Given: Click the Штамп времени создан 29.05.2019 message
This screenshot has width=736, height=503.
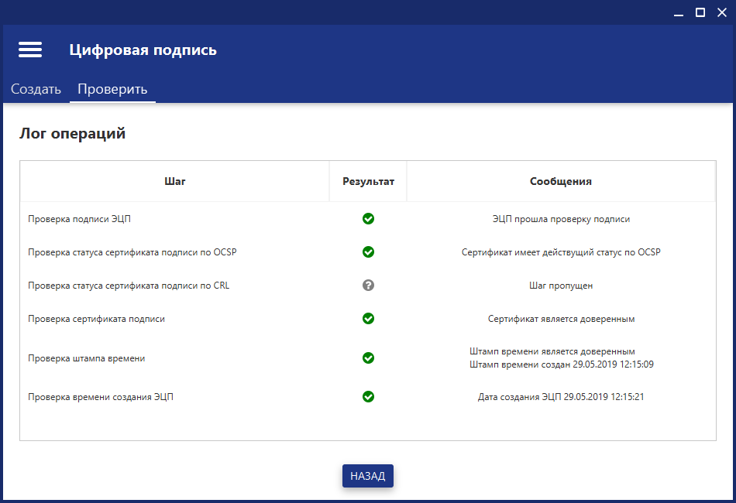Looking at the screenshot, I should [561, 364].
